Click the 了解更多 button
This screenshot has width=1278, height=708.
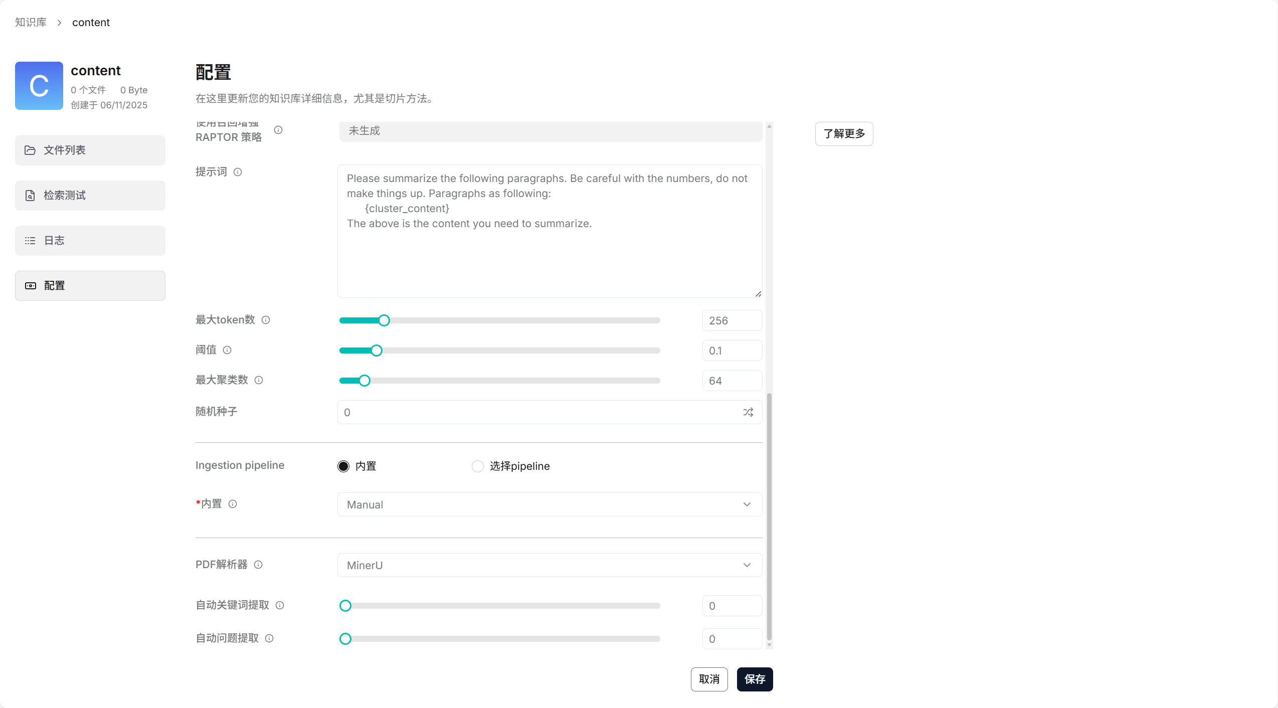844,134
